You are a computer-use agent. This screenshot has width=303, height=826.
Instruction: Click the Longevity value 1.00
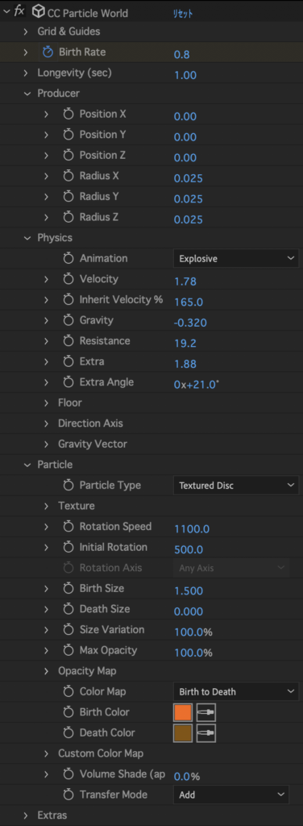[x=185, y=75]
